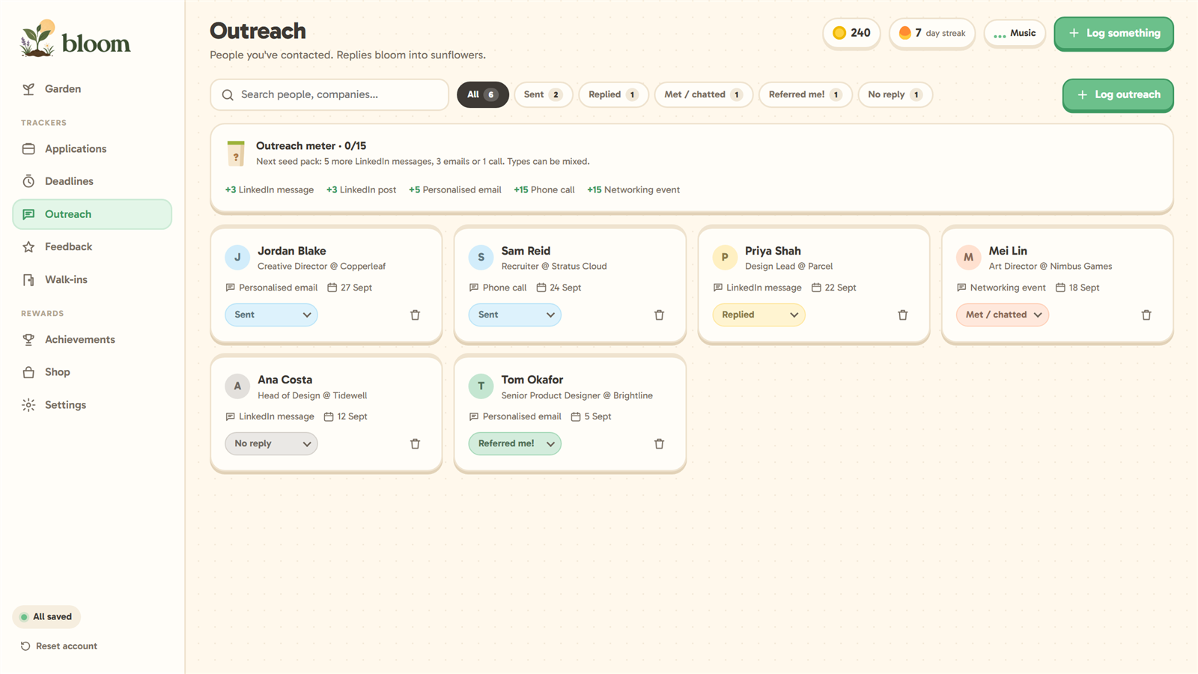Screen dimensions: 1198x674
Task: Click the search magnifier icon
Action: point(228,95)
